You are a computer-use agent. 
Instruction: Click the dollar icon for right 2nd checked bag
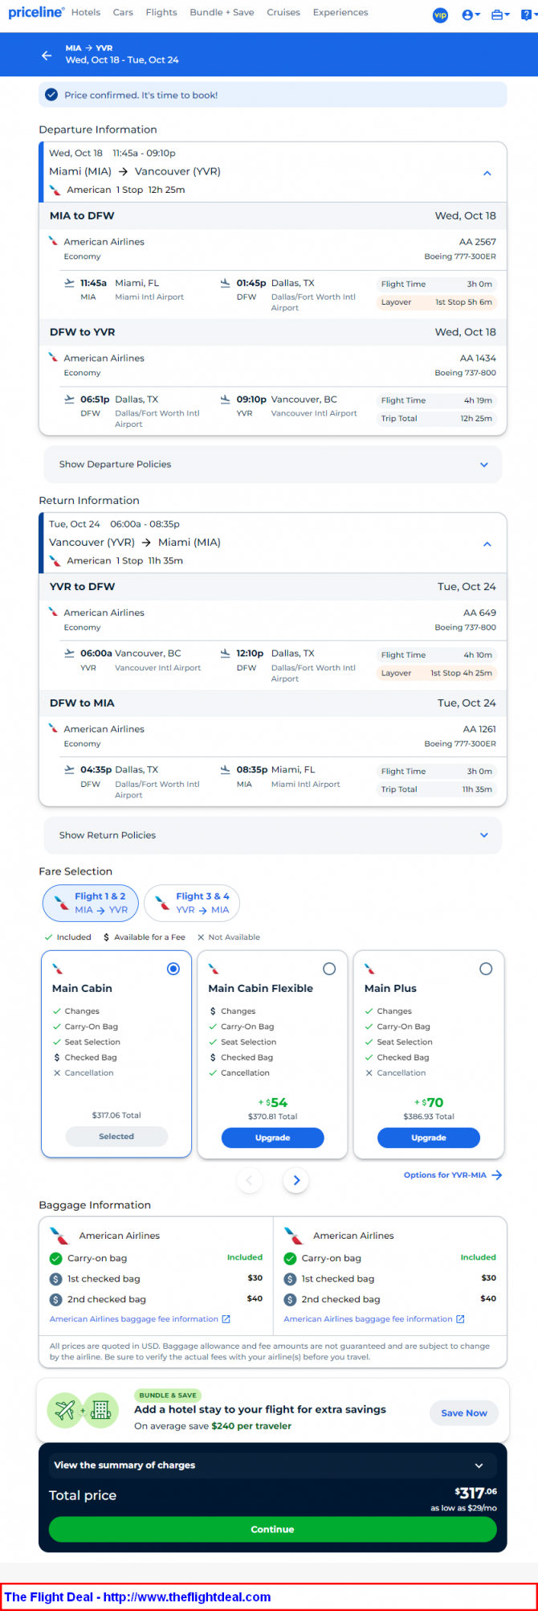coord(290,1300)
